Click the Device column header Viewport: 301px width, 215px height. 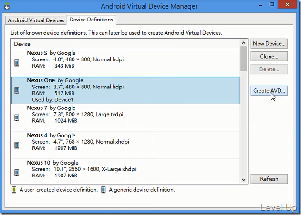[x=125, y=44]
